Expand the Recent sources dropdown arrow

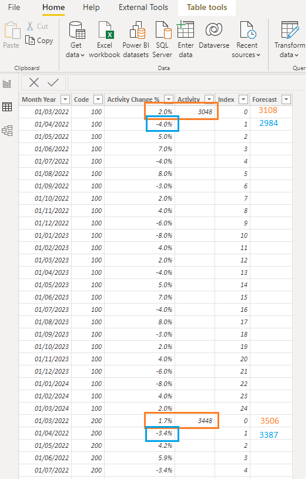coord(258,55)
